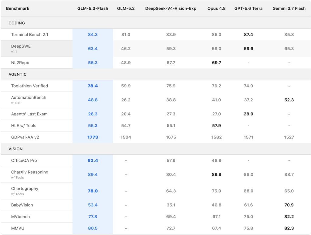Click the 62.4 OfficeQA Pro score

[93, 160]
